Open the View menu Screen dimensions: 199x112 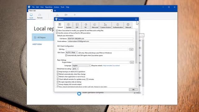tap(42, 7)
